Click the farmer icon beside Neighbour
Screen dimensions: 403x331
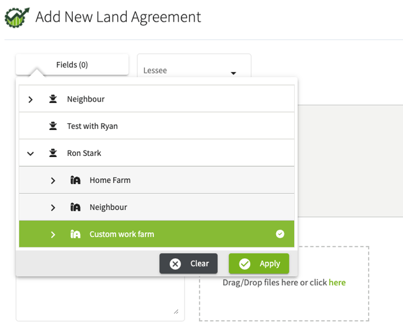(53, 99)
